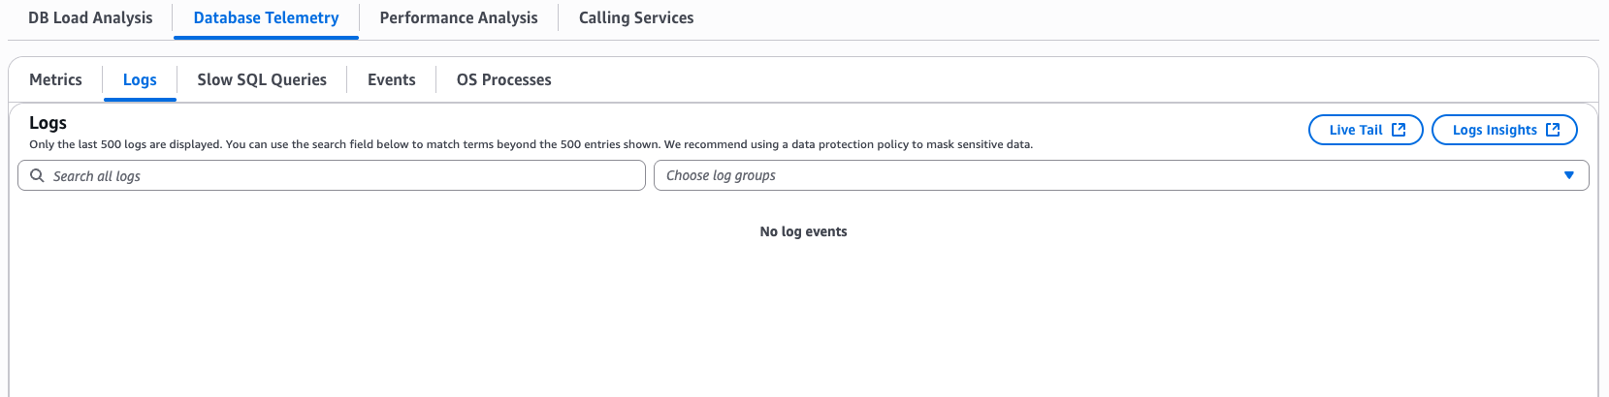Viewport: 1609px width, 397px height.
Task: Switch to the Metrics sub-tab
Action: tap(55, 80)
